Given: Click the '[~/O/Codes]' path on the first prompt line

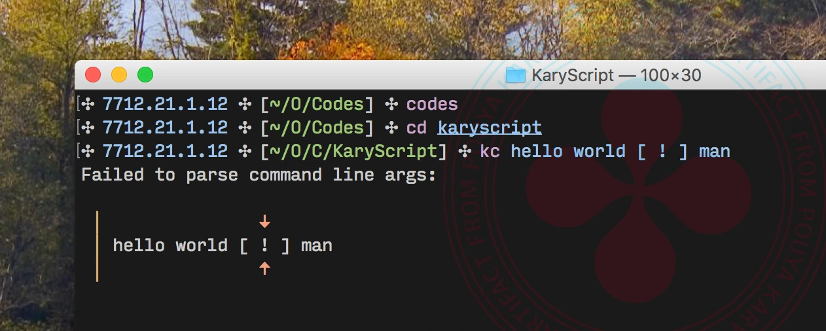Looking at the screenshot, I should pyautogui.click(x=317, y=104).
